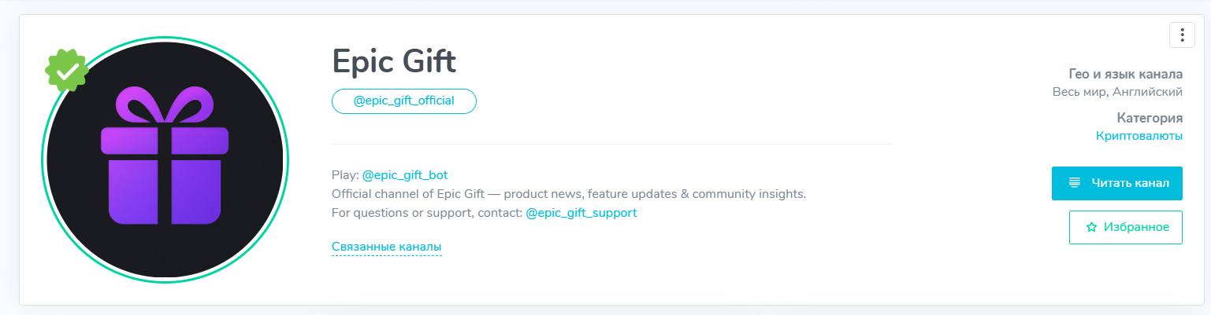Open the Криптовалюты category link
Image resolution: width=1211 pixels, height=315 pixels.
point(1139,136)
